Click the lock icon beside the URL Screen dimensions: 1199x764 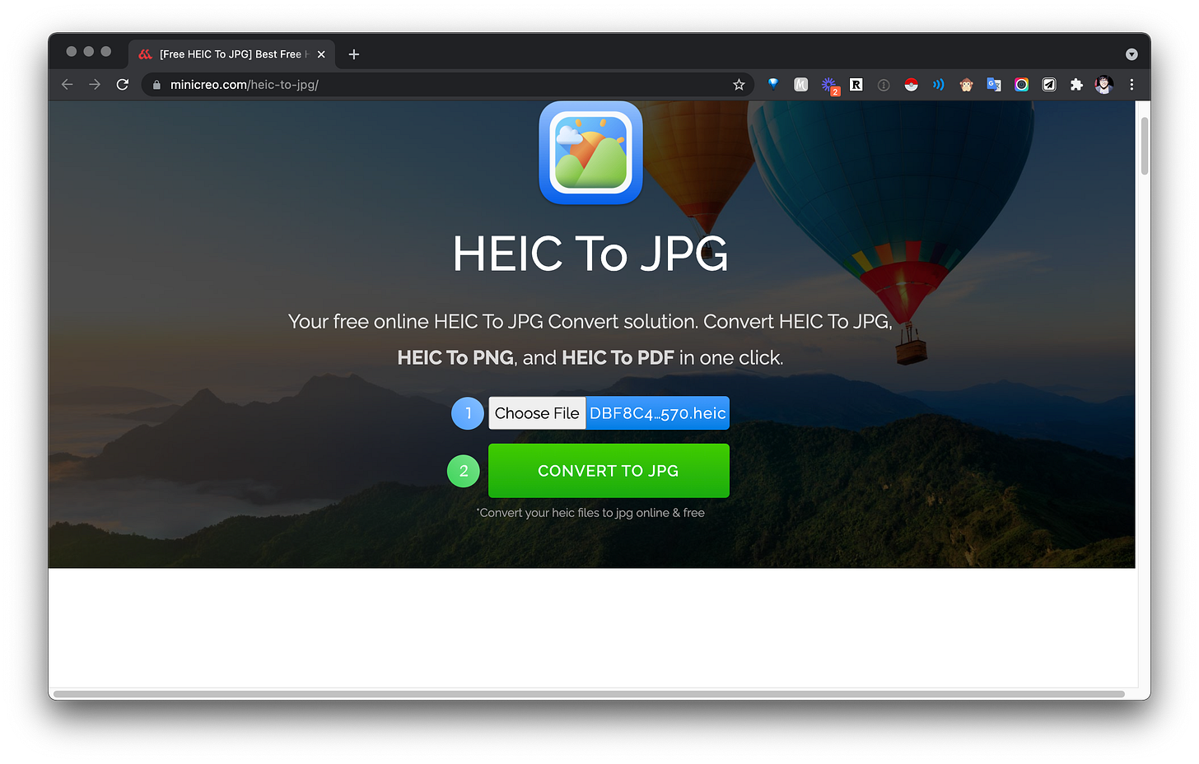[156, 85]
